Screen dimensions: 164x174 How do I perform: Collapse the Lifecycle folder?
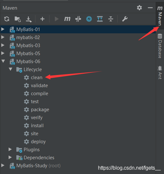click(x=11, y=69)
